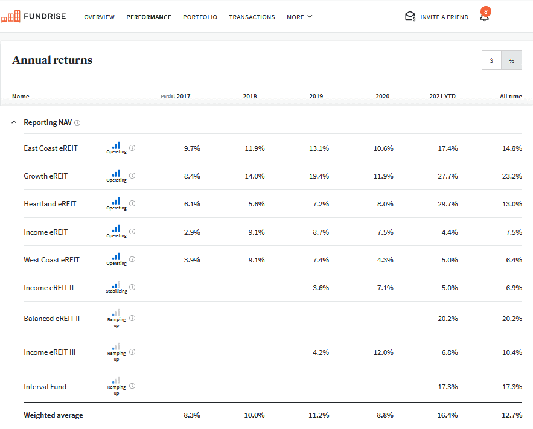Viewport: 533px width, 429px height.
Task: Open the notifications bell icon
Action: click(x=484, y=17)
